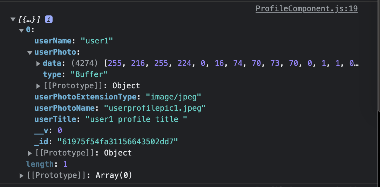Expand the data (4274) array arrow
The height and width of the screenshot is (187, 380).
point(38,64)
